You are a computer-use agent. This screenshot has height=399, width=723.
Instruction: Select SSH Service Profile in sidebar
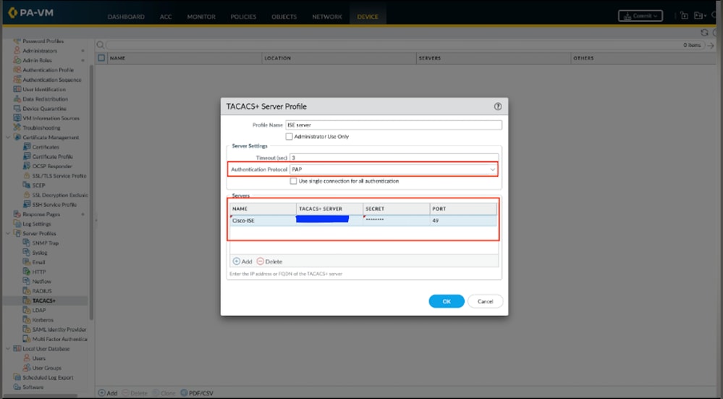click(x=54, y=205)
